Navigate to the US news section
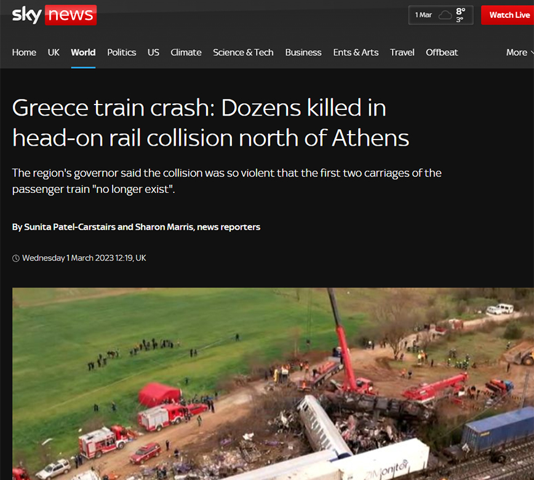The height and width of the screenshot is (480, 534). tap(153, 52)
